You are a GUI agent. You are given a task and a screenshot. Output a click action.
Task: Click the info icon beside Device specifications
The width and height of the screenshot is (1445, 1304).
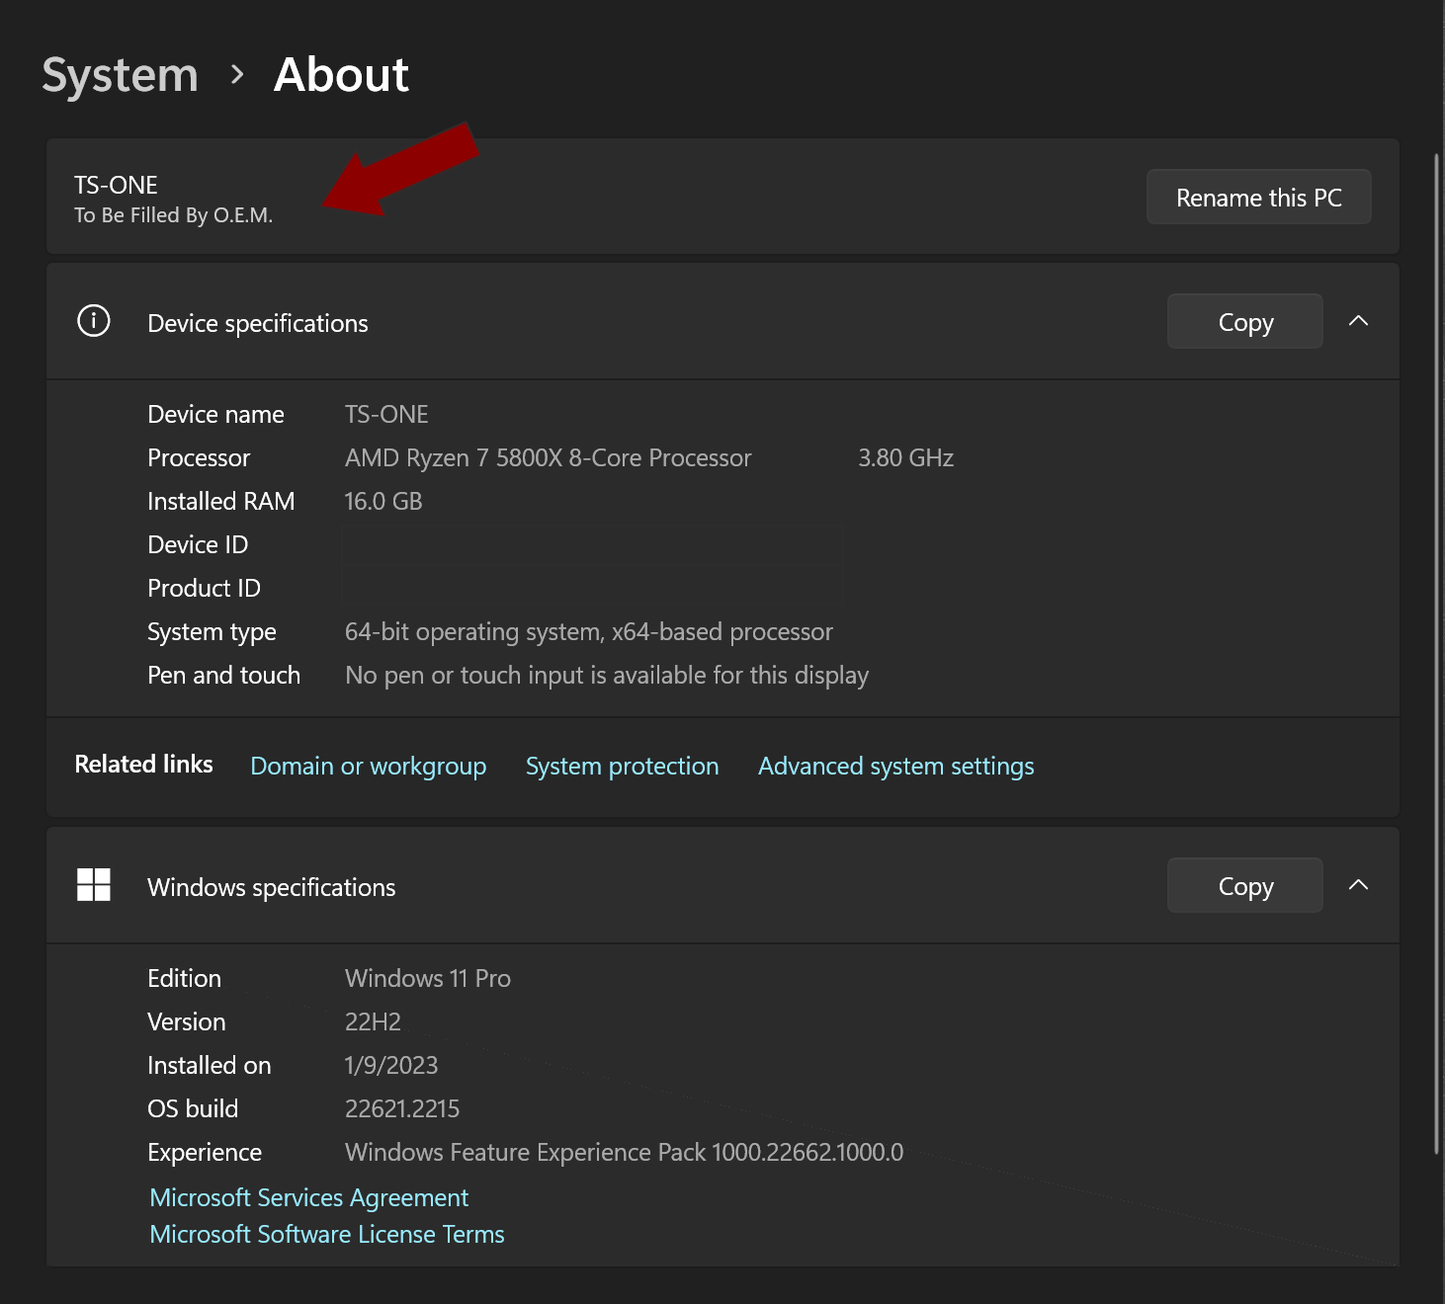click(93, 320)
